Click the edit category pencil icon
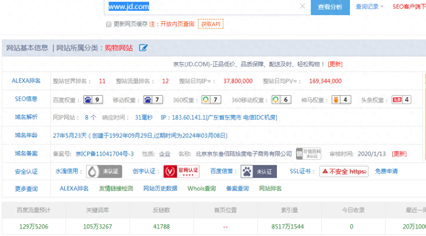Image resolution: width=426 pixels, height=236 pixels. [x=143, y=48]
